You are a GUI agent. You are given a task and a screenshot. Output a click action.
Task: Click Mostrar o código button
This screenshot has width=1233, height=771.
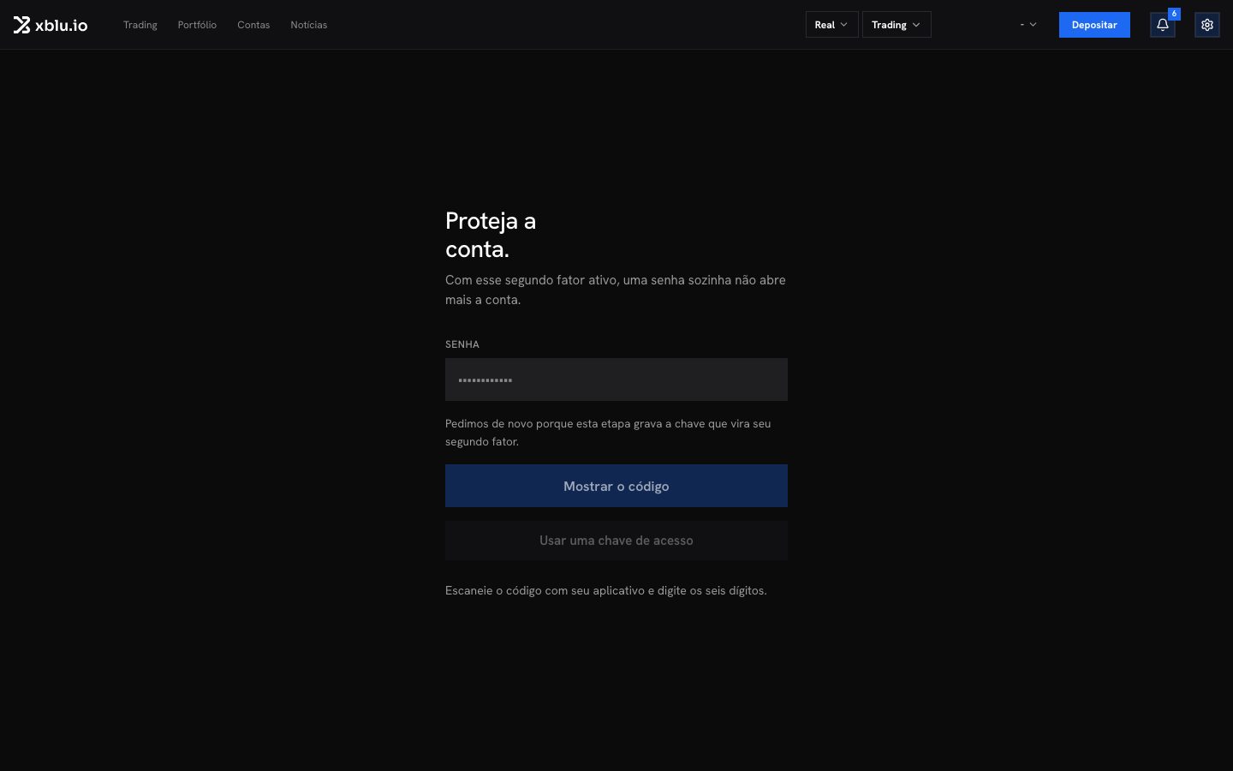tap(616, 486)
